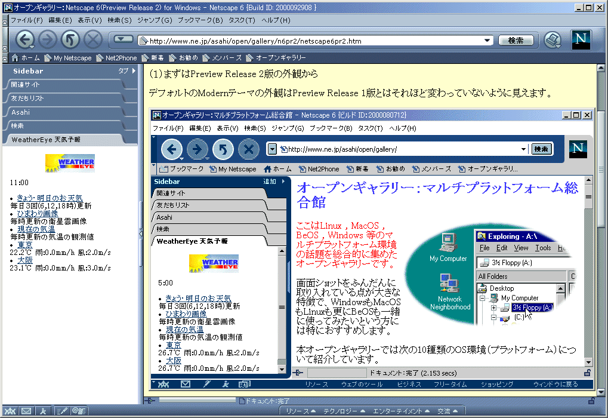608x418 pixels.
Task: Open the オープンギャラリー bookmark in the outer toolbar
Action: click(x=276, y=58)
